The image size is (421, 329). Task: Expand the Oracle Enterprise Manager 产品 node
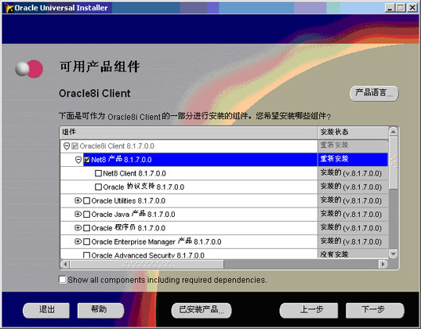click(78, 242)
